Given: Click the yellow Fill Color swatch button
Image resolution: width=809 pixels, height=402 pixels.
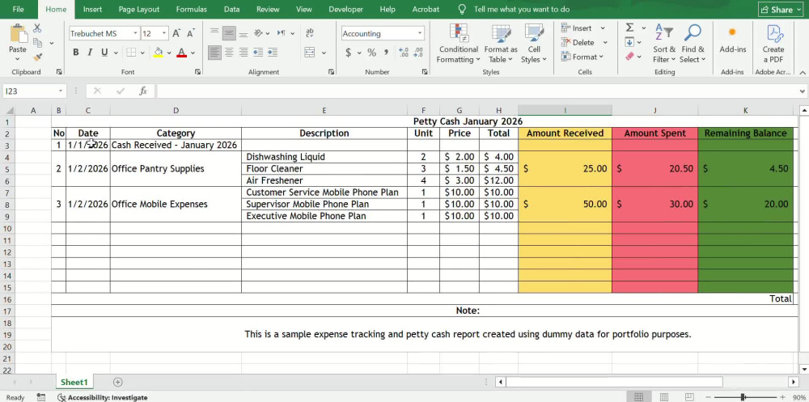Looking at the screenshot, I should coord(159,53).
